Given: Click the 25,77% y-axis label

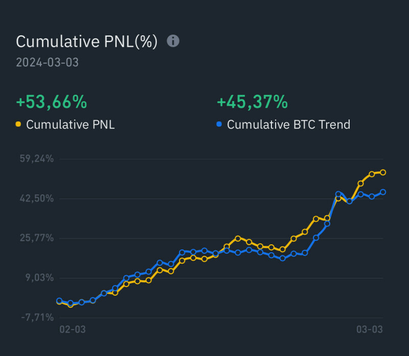Looking at the screenshot, I should (x=36, y=238).
